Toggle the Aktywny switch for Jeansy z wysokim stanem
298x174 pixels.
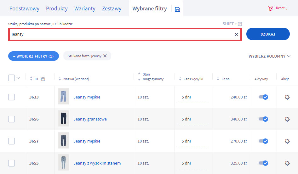click(x=263, y=163)
